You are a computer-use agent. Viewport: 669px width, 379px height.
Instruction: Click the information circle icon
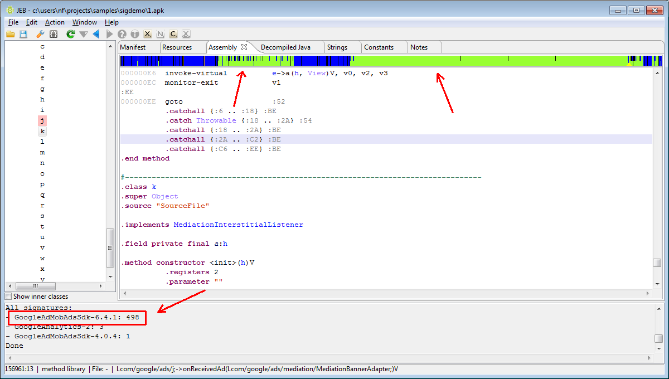click(134, 34)
